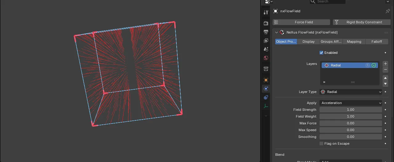Screen dimensions: 394x162
Task: Add a new layer with the plus button
Action: [385, 64]
